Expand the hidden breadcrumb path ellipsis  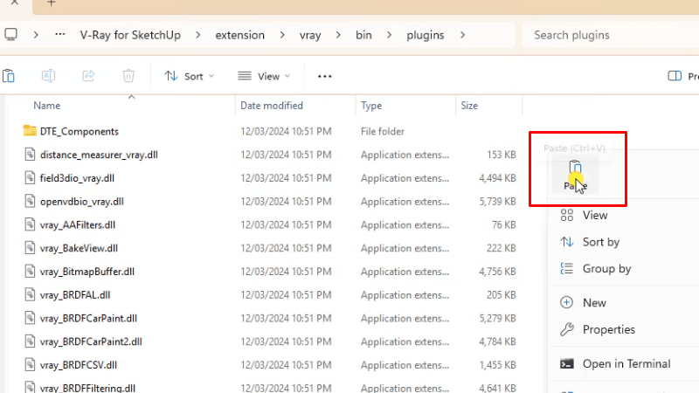pos(59,35)
